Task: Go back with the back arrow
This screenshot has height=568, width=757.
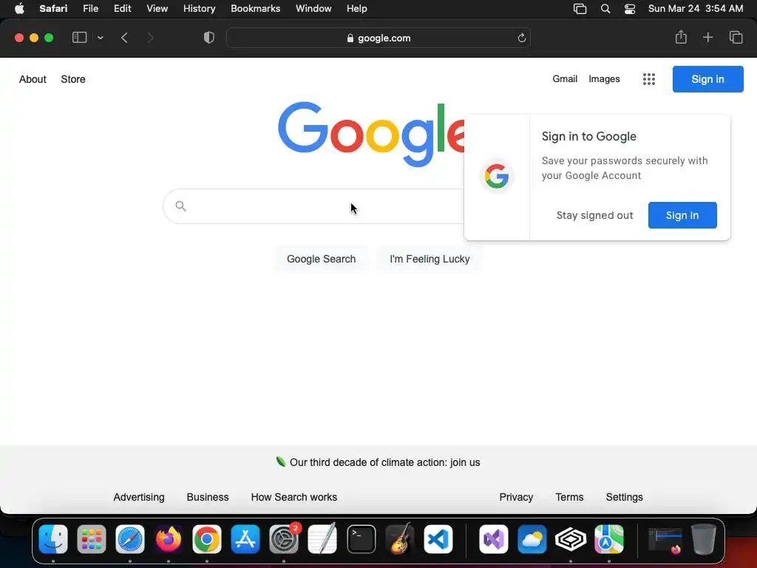Action: [x=124, y=38]
